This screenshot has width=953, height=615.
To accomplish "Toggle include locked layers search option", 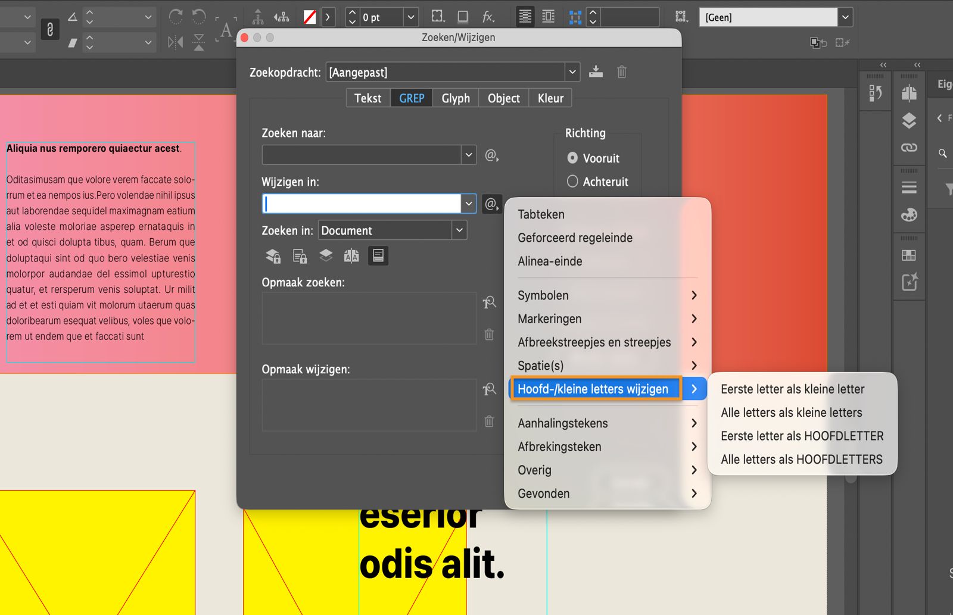I will point(273,256).
